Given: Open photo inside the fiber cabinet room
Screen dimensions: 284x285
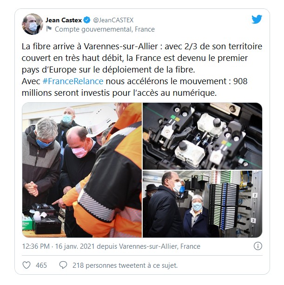Looking at the screenshot, I should 202,204.
